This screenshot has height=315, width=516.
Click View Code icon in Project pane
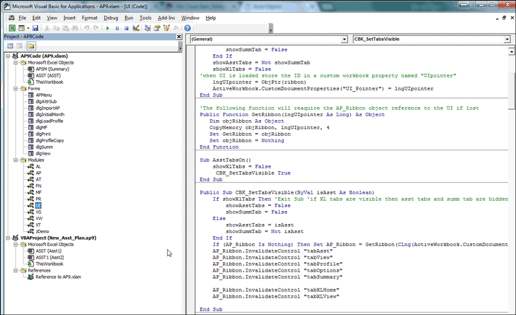coord(10,46)
